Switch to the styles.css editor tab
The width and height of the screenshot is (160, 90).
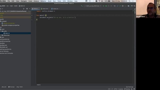(55, 9)
